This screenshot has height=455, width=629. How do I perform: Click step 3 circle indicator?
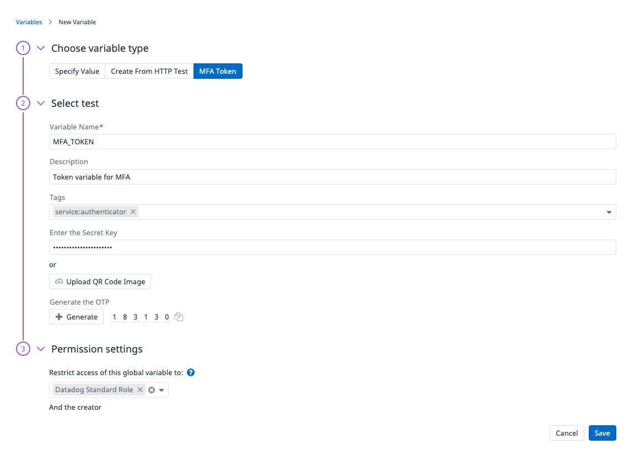click(x=23, y=349)
